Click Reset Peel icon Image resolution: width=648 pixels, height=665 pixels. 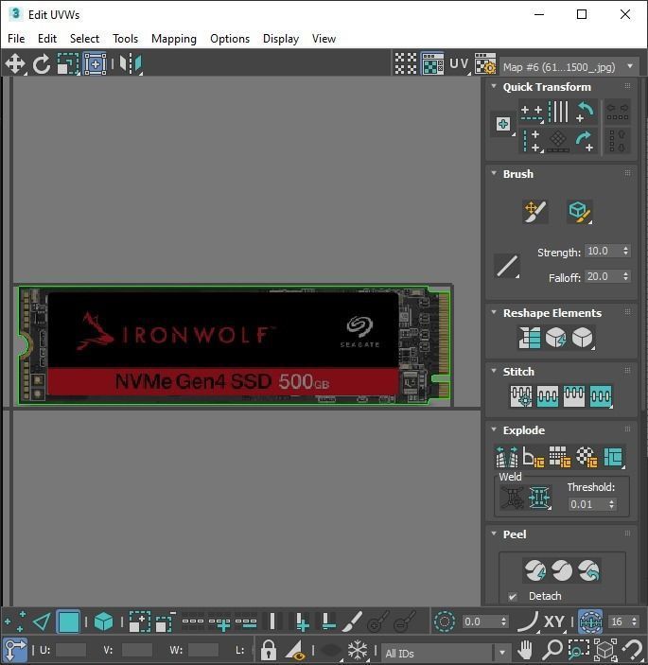coord(588,570)
